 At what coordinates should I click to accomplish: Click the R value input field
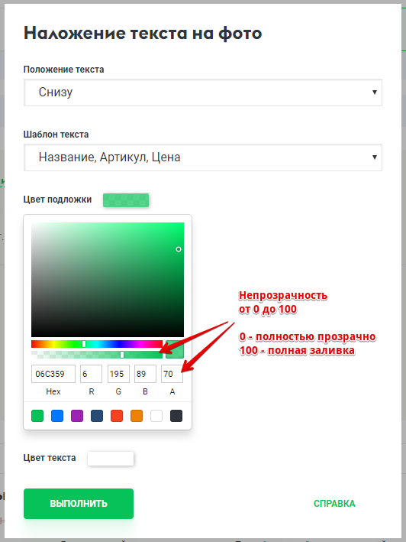91,374
